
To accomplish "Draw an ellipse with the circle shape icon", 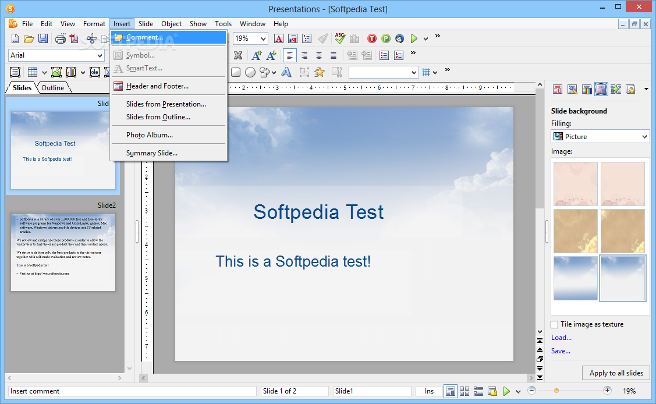I will click(250, 72).
